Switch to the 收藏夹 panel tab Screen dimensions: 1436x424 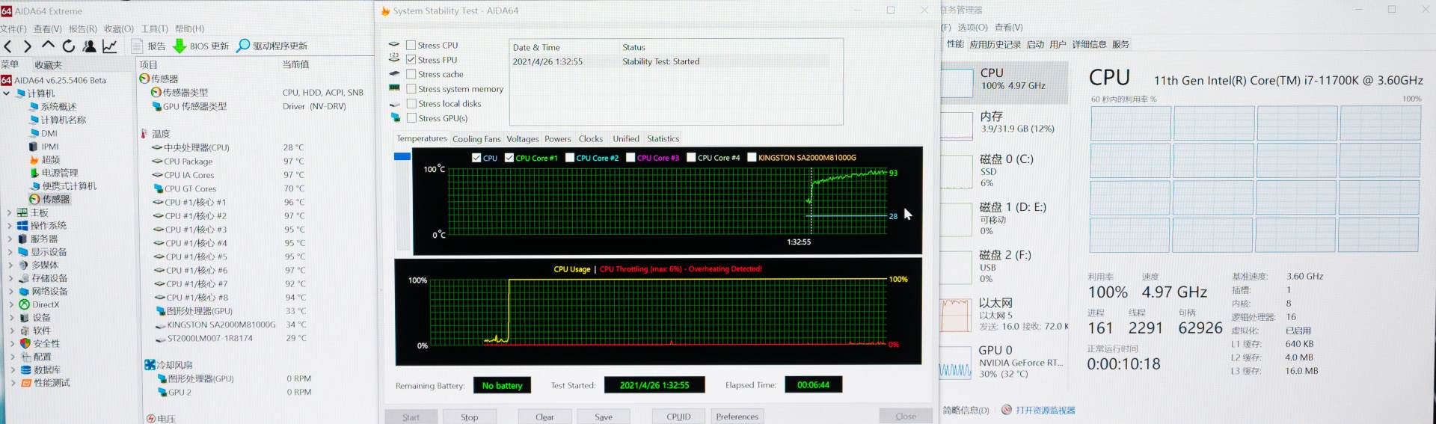tap(48, 65)
